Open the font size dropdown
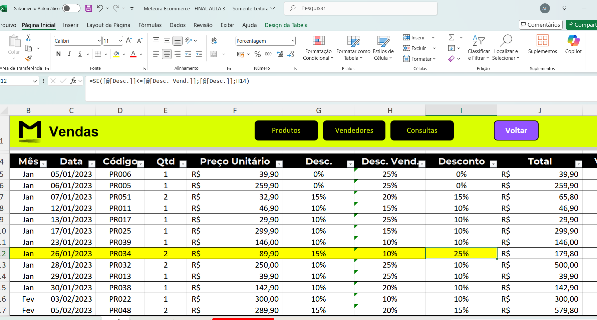 click(x=120, y=41)
